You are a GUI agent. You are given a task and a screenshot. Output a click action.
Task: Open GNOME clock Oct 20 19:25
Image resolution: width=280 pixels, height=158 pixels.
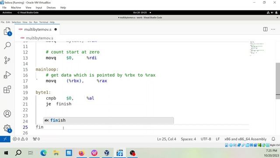coord(140,13)
